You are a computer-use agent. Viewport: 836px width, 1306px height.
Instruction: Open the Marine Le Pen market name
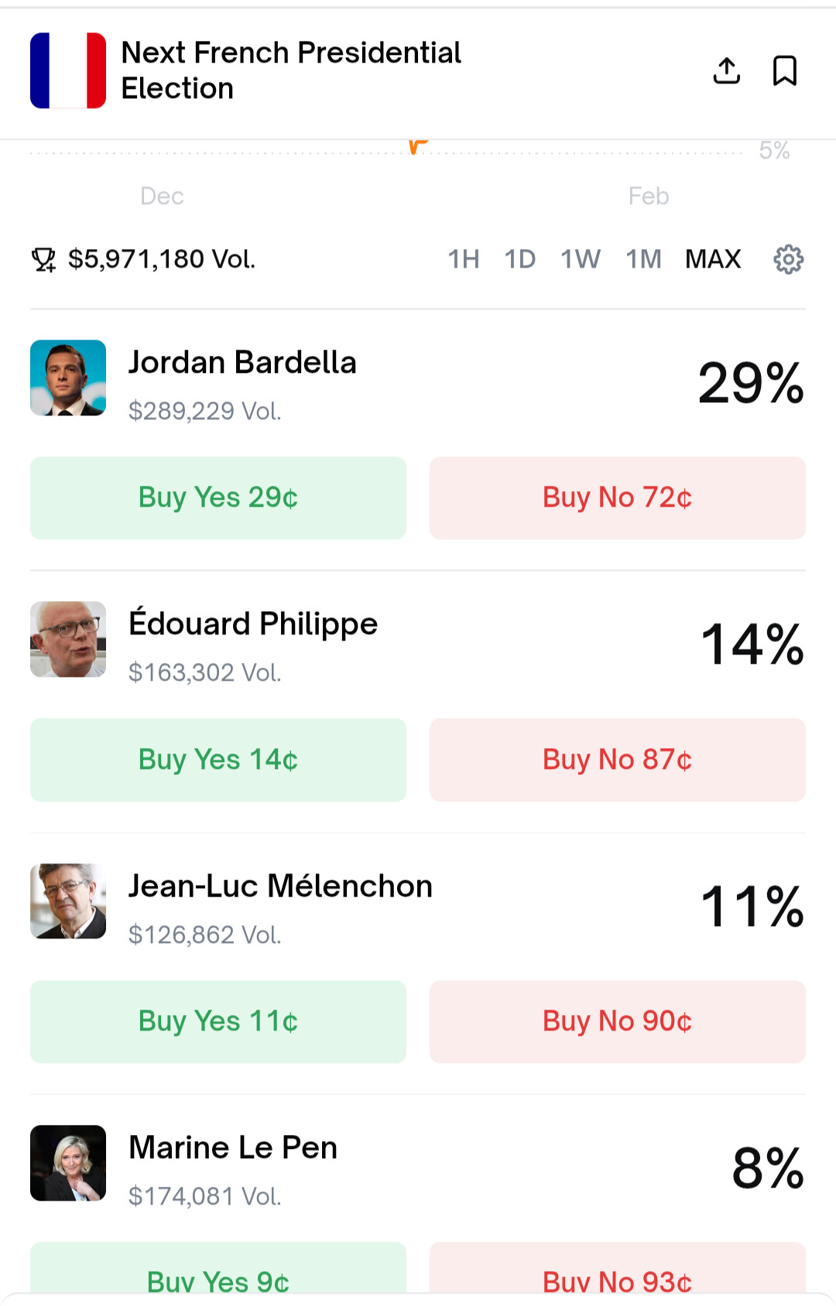[x=233, y=1147]
